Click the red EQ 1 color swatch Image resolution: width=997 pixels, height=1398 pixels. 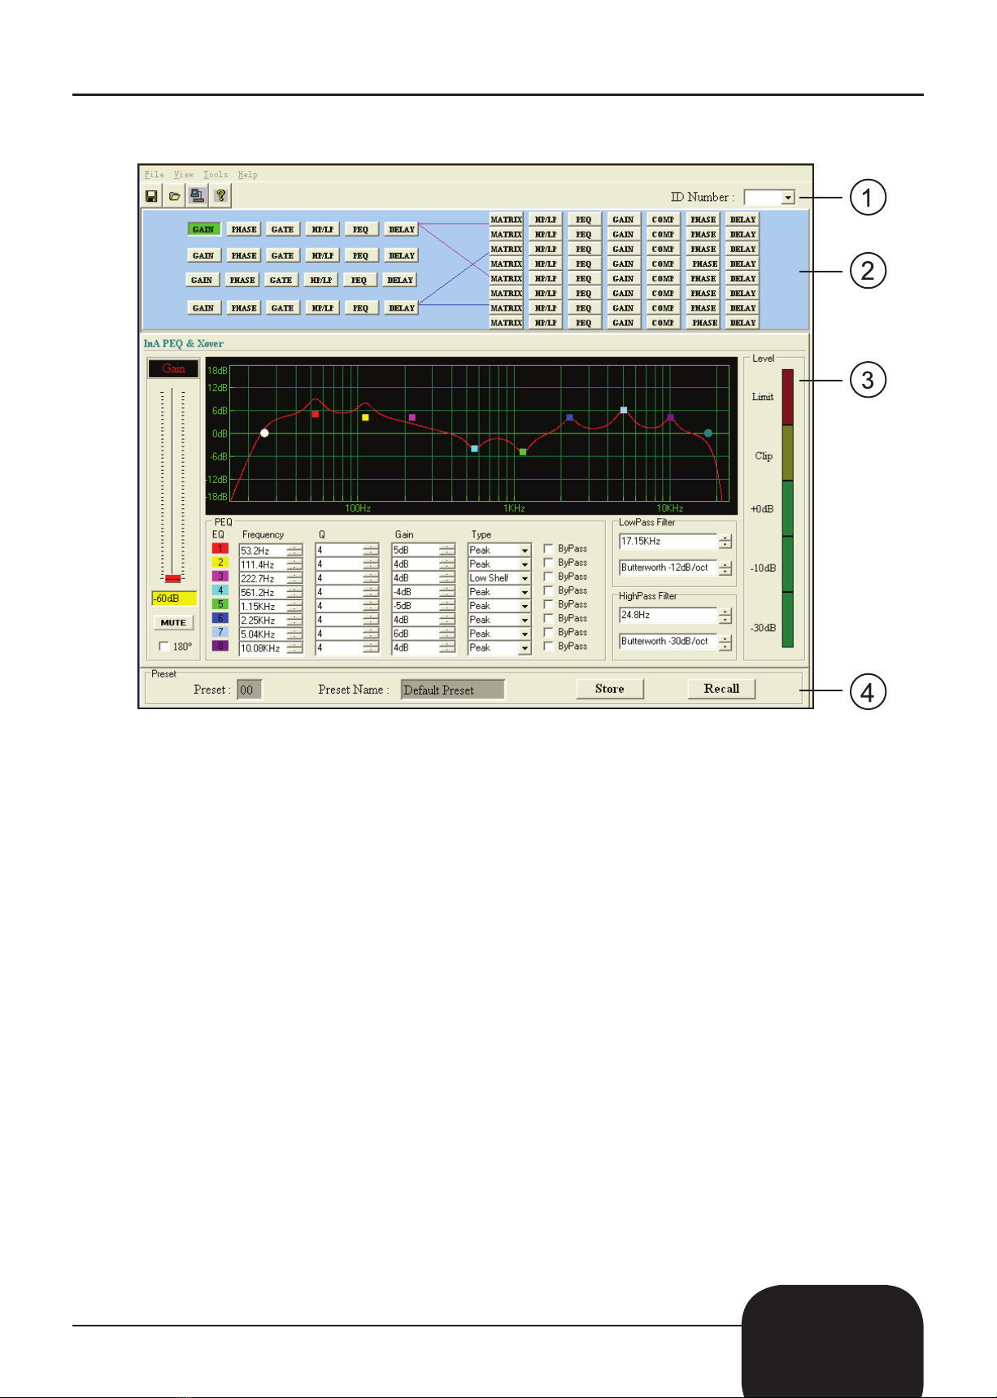pos(220,549)
